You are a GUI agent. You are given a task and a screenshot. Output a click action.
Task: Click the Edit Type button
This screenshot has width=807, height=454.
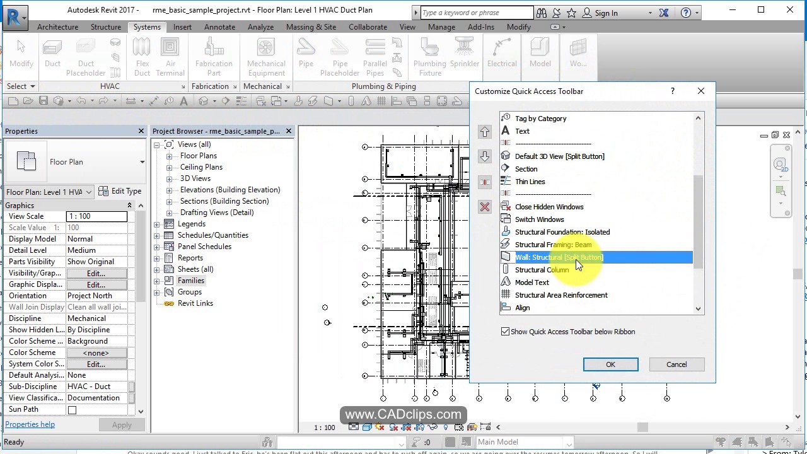[119, 191]
